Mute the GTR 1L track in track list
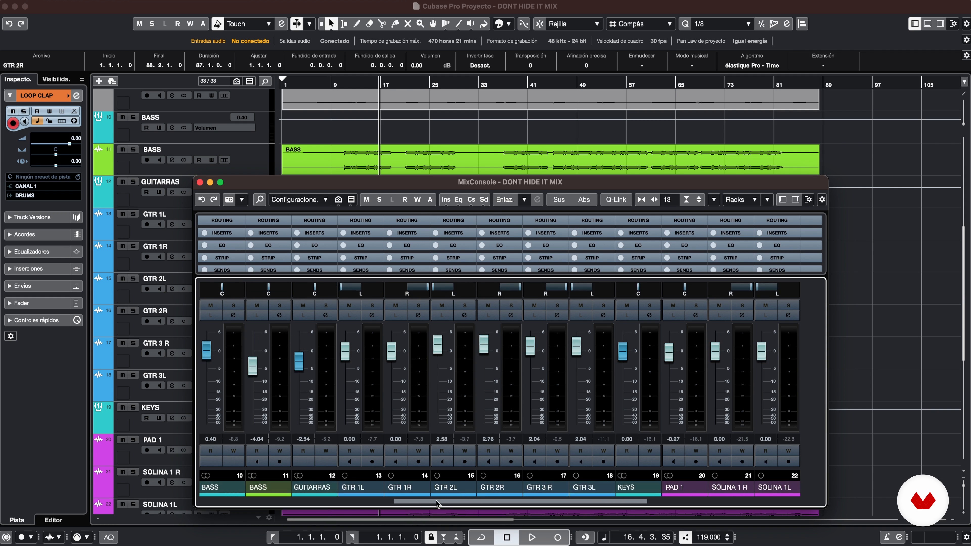This screenshot has height=546, width=971. click(122, 214)
